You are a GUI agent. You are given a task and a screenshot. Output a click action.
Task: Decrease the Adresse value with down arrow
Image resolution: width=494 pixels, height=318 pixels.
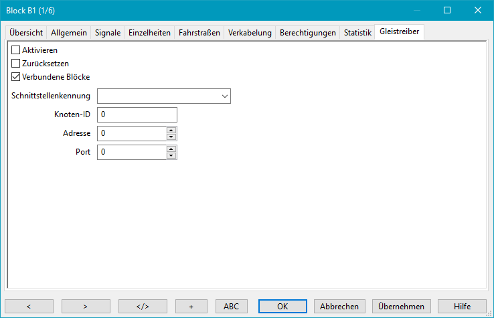point(171,137)
